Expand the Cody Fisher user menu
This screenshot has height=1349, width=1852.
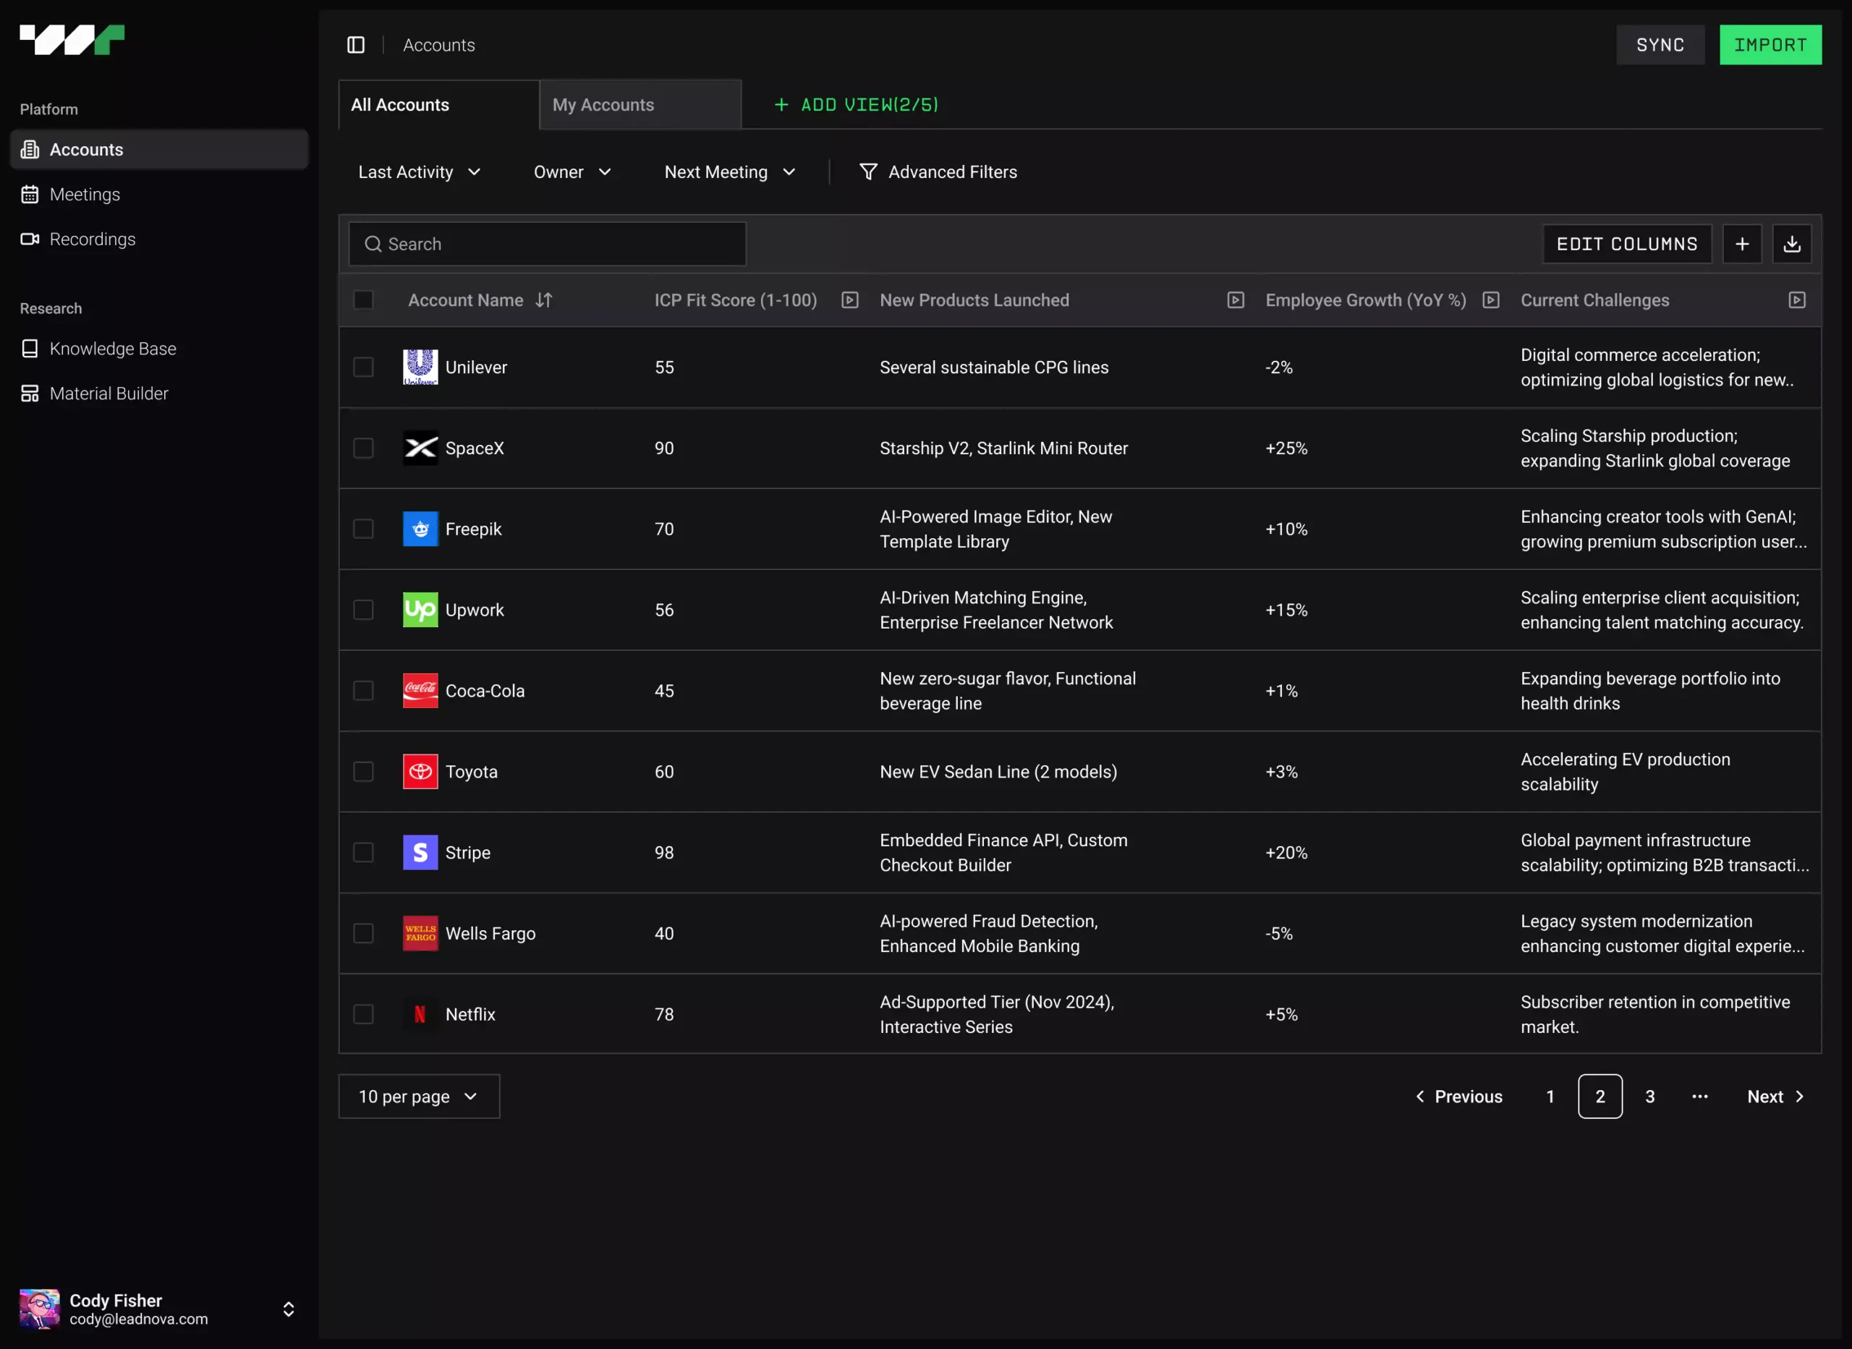(288, 1310)
